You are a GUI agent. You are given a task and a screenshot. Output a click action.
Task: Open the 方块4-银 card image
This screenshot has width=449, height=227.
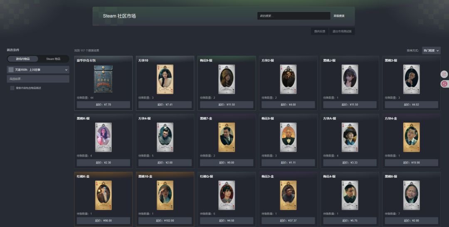165,137
